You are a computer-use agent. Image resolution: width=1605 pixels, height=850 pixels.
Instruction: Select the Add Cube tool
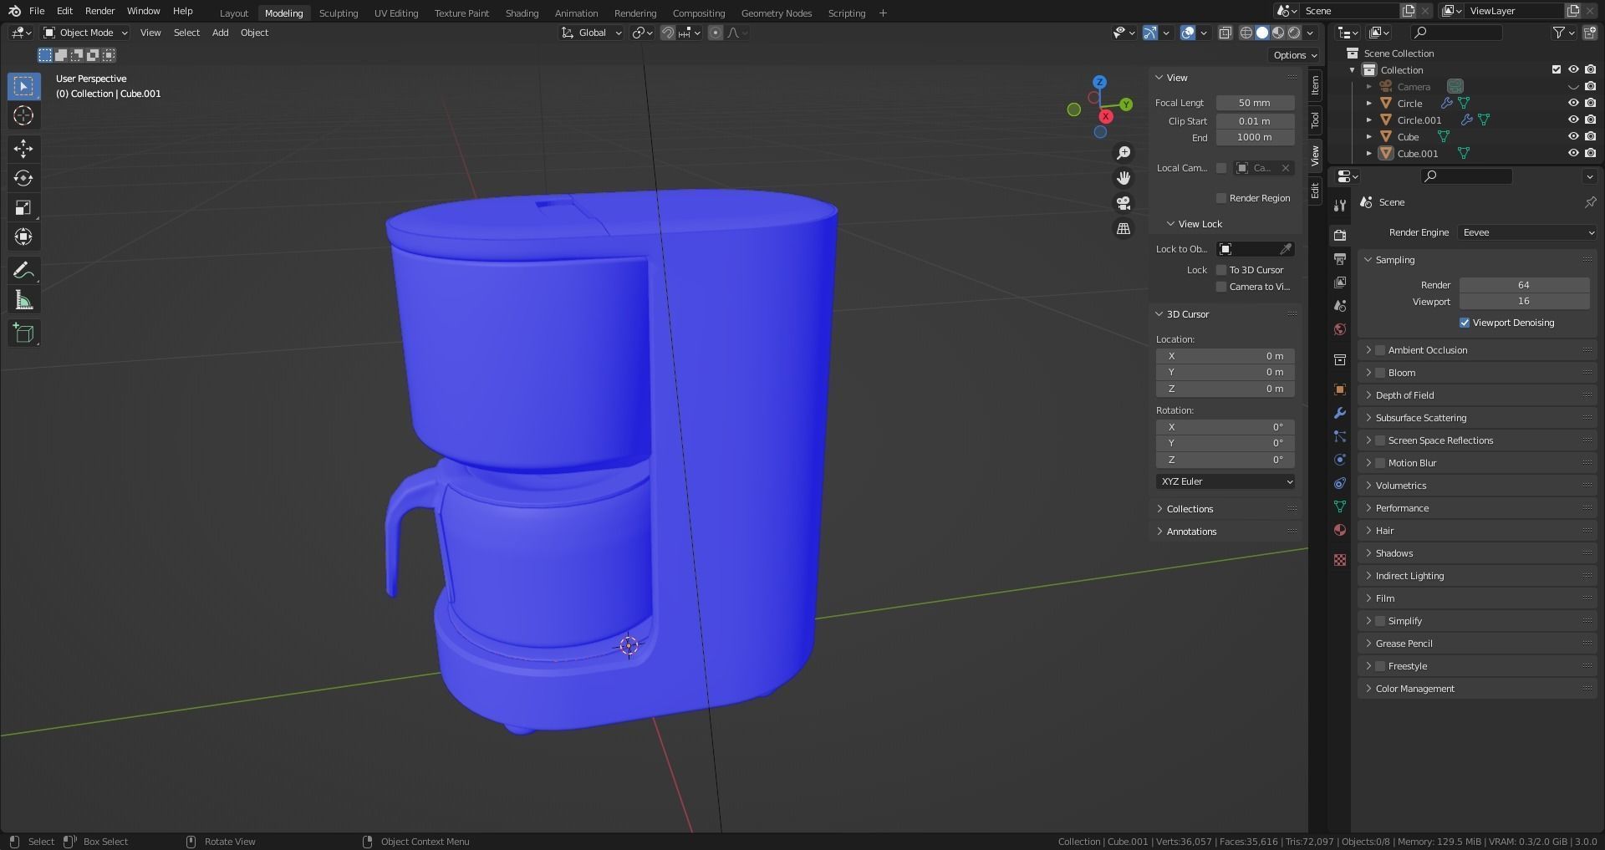coord(23,333)
